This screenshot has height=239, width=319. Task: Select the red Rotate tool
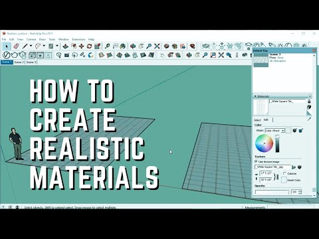click(x=89, y=46)
